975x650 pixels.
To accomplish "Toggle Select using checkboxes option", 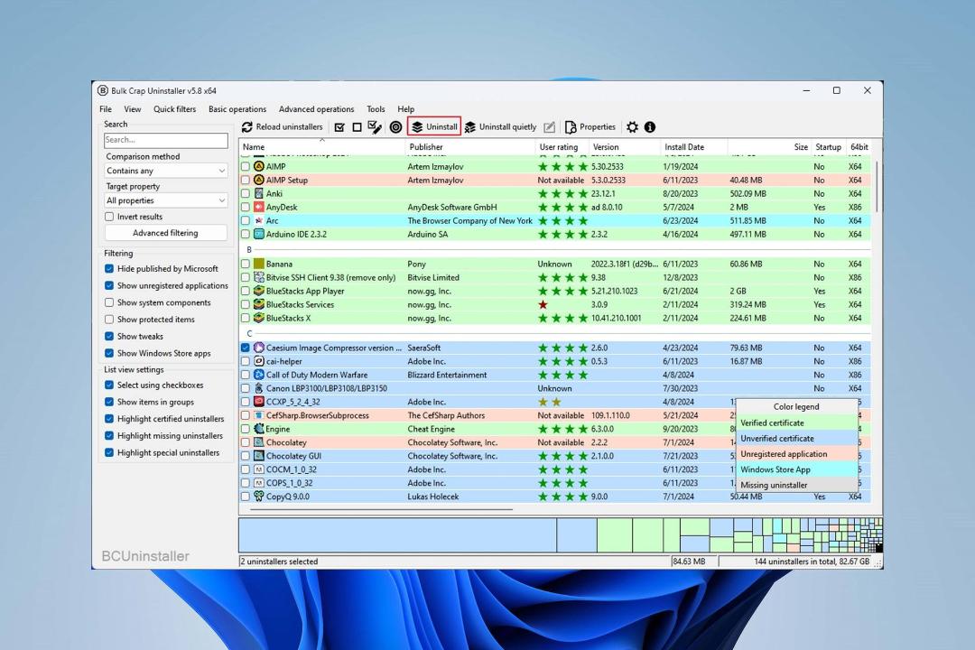I will pos(109,385).
